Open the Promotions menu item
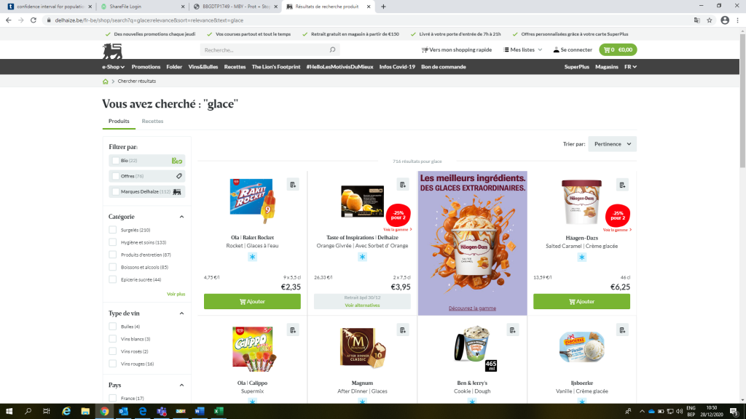 coord(146,67)
